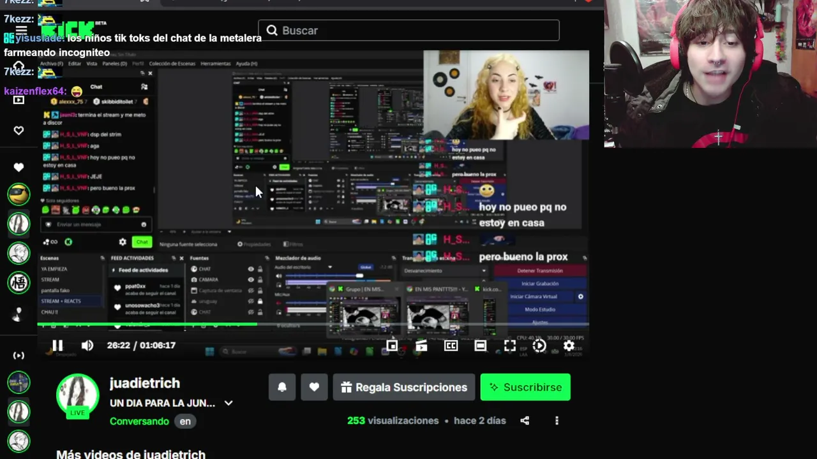This screenshot has width=817, height=459.
Task: Create a clip with the clapperboard icon
Action: (421, 346)
